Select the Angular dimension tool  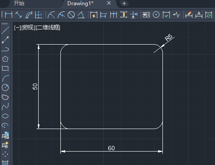coord(81,15)
